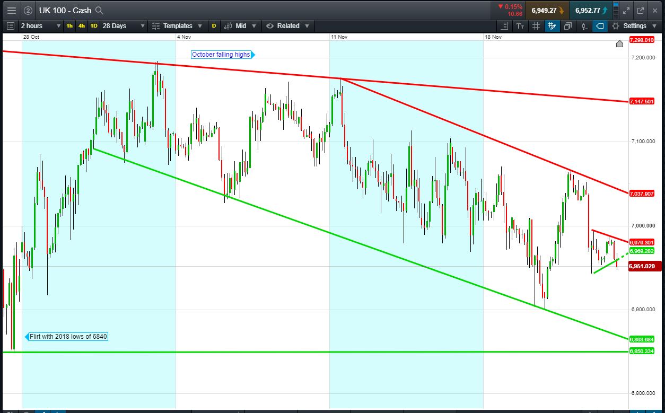Click the 7,000.000 axis value
The width and height of the screenshot is (665, 413).
point(642,226)
